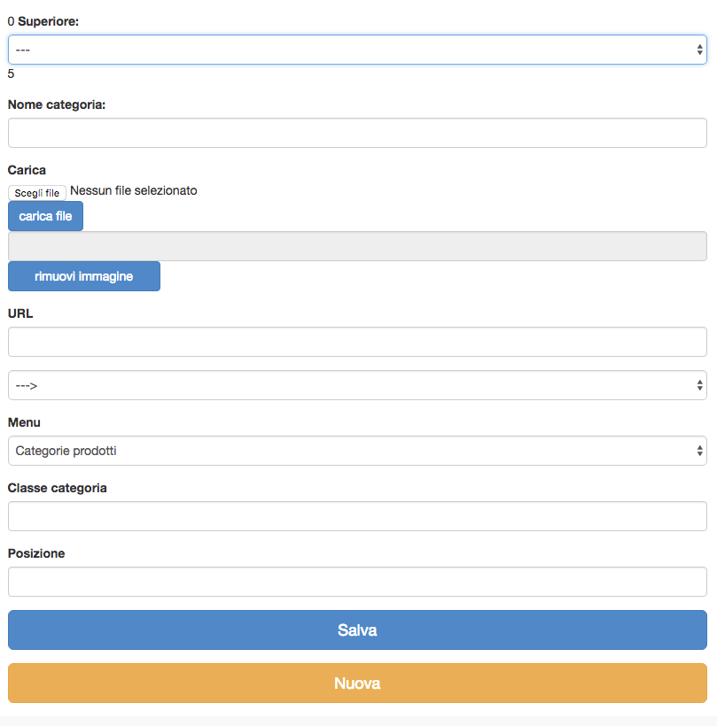Click the 'Classe categoria' label
Viewport: 717px width, 726px height.
tap(58, 488)
